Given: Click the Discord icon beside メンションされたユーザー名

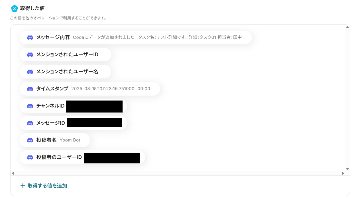Looking at the screenshot, I should pos(30,72).
